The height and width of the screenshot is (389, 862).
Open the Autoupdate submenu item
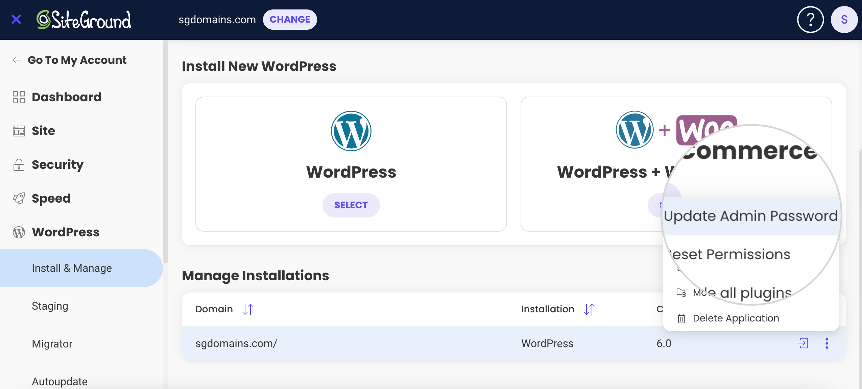point(59,382)
